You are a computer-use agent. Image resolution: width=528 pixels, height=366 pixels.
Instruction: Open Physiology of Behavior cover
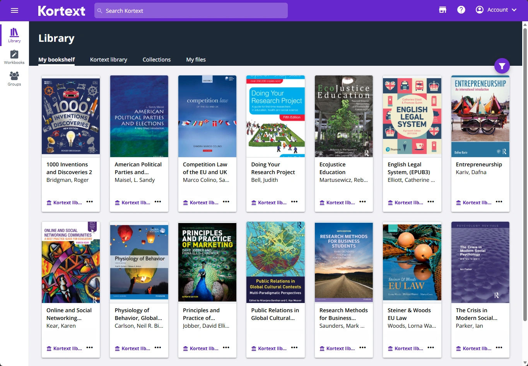coord(139,262)
